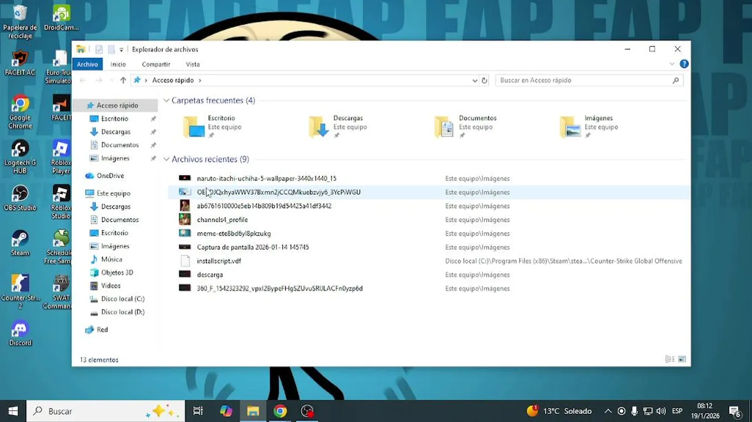Switch to the Inicio ribbon tab
This screenshot has height=422, width=752.
(x=118, y=64)
